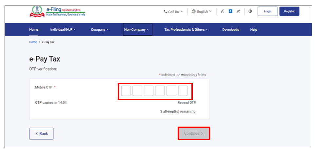Go to the Home menu tab
Screen dimensions: 315x153
tap(34, 30)
